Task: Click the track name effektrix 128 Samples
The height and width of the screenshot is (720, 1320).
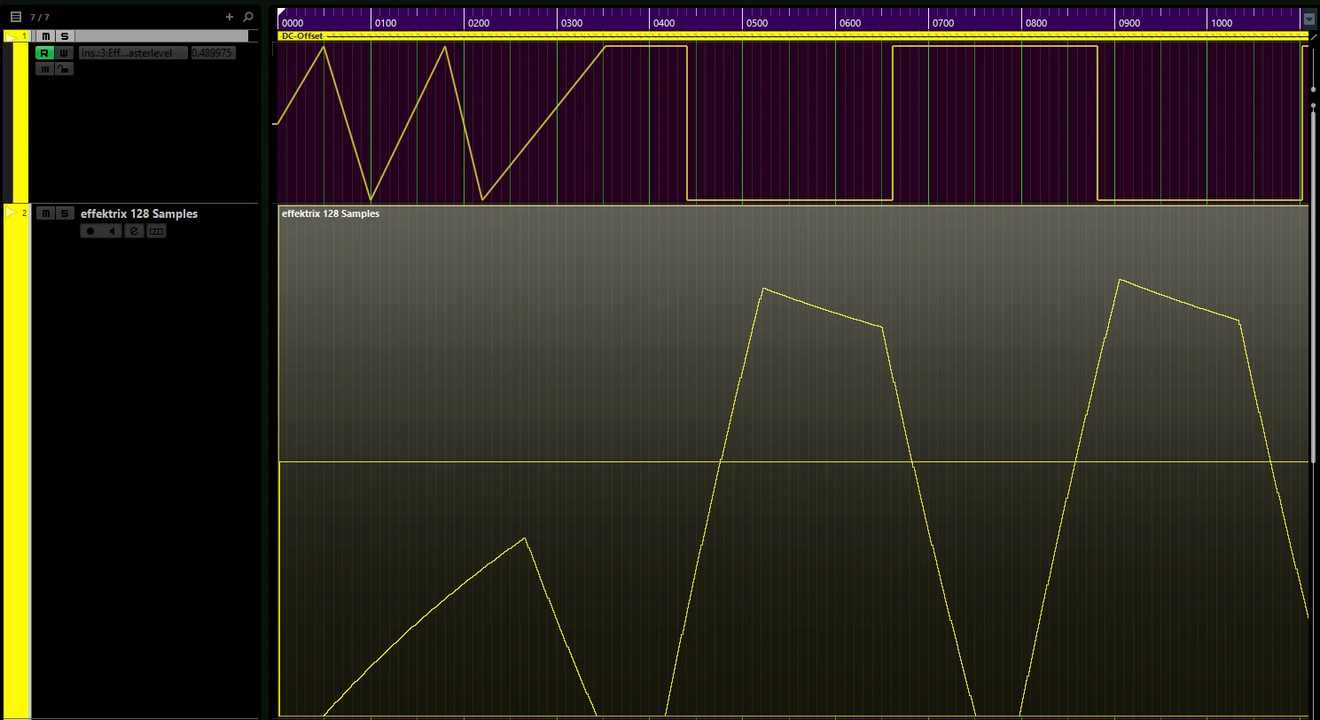Action: 139,213
